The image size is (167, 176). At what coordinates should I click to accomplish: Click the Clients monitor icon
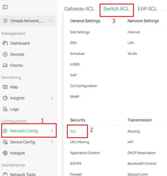click(x=5, y=65)
